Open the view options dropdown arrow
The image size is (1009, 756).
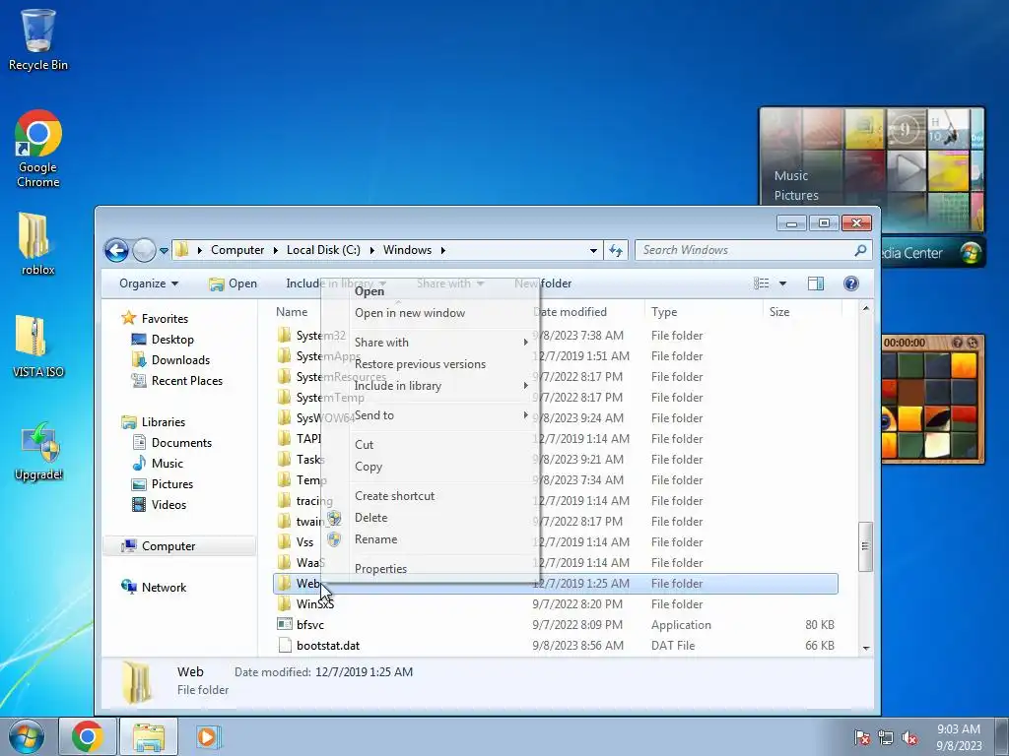(x=782, y=283)
